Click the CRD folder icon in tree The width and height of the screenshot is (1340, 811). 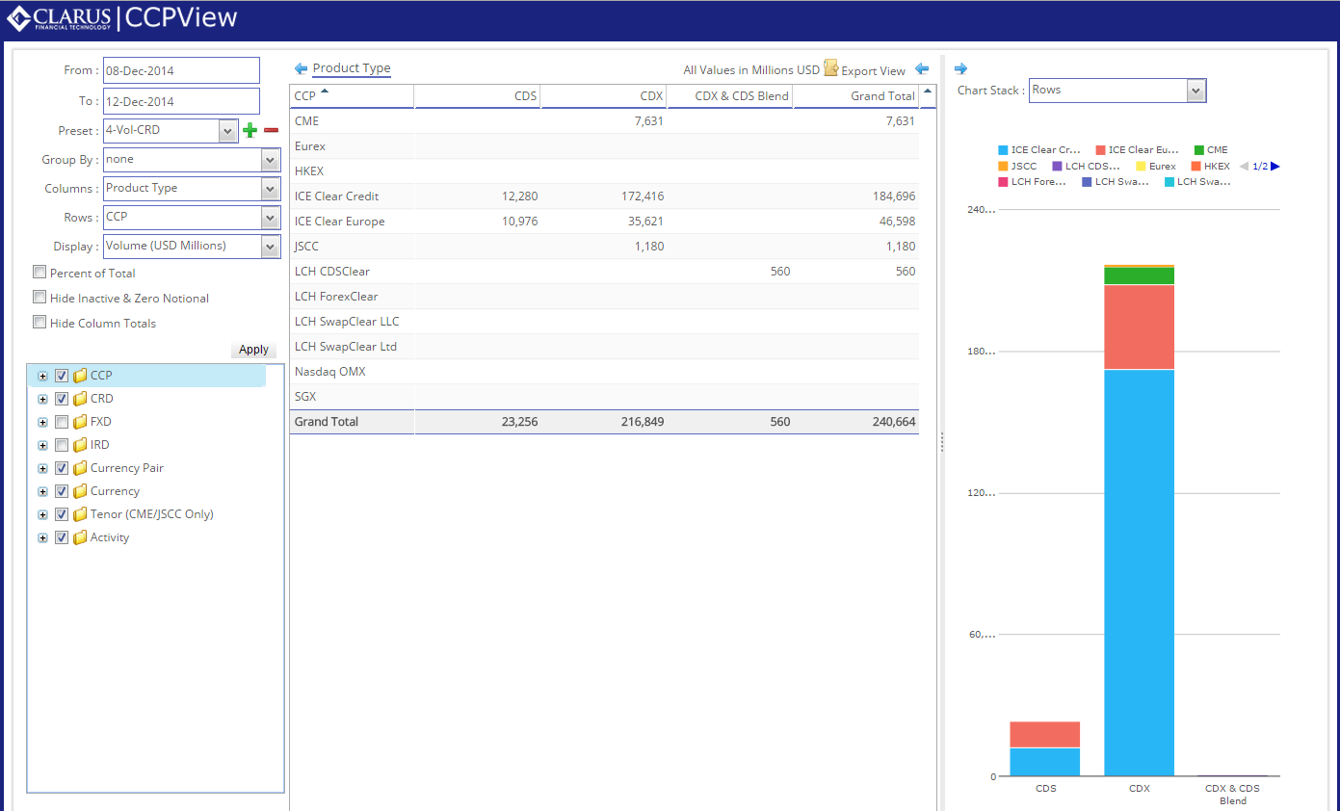80,399
